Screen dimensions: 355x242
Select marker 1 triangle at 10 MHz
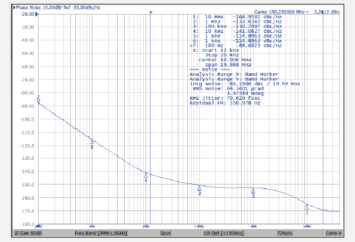pyautogui.click(x=307, y=207)
